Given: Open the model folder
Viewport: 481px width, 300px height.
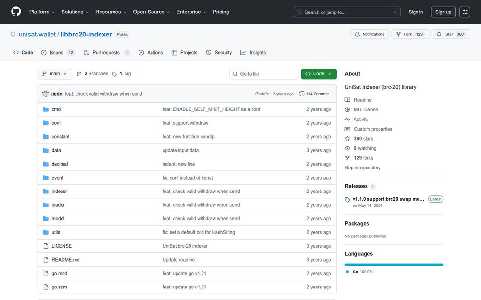Looking at the screenshot, I should tap(58, 218).
